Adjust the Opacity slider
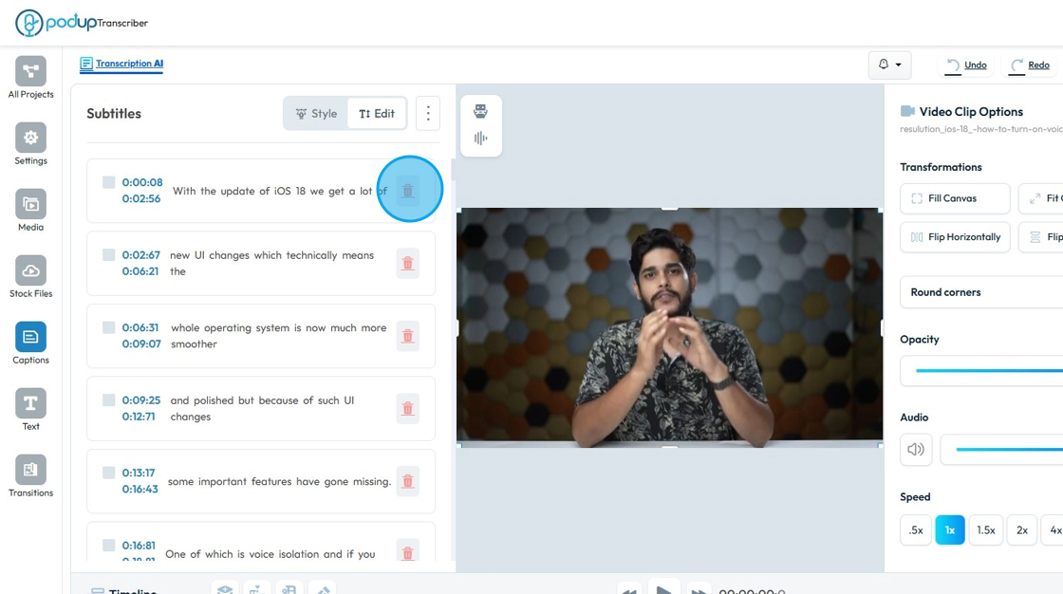 (988, 370)
